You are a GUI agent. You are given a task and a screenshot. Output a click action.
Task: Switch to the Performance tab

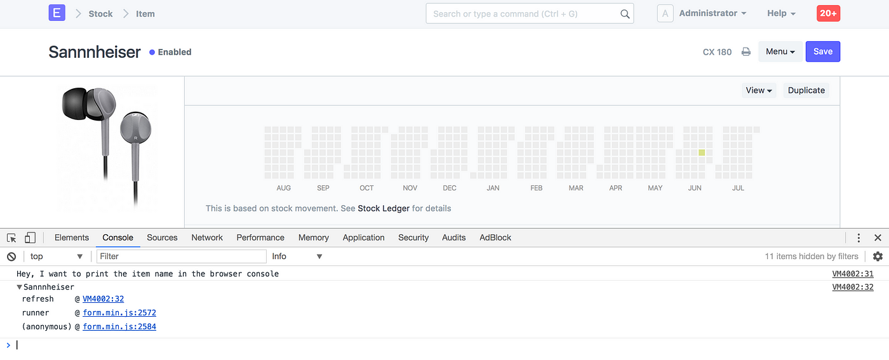coord(260,237)
